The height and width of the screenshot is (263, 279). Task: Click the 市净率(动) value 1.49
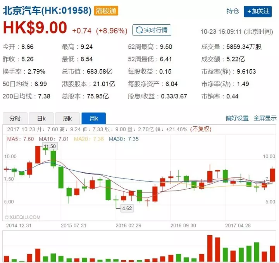tap(243, 84)
